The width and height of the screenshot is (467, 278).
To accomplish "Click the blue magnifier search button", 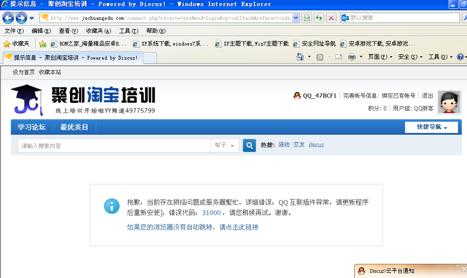I will click(x=249, y=146).
